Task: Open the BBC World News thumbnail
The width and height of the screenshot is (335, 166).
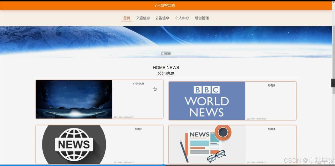Action: (x=207, y=101)
